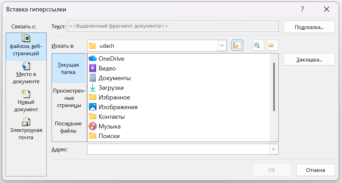Click inside the 'Адрес' input field
Image resolution: width=342 pixels, height=183 pixels.
(x=178, y=149)
